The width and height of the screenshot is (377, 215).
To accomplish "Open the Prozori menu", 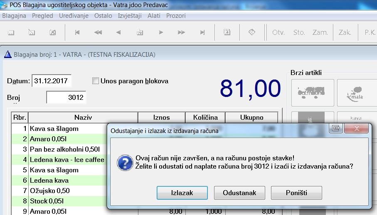I will coord(176,16).
